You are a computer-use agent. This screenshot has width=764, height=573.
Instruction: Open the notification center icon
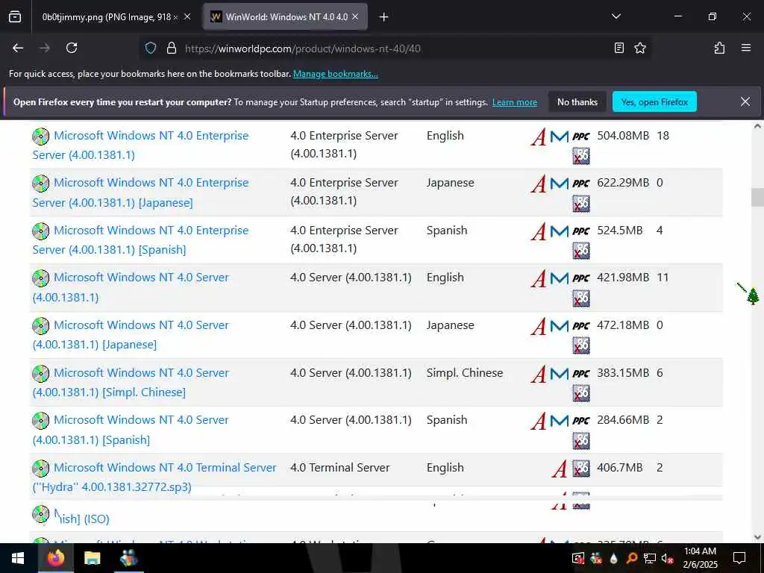[739, 558]
